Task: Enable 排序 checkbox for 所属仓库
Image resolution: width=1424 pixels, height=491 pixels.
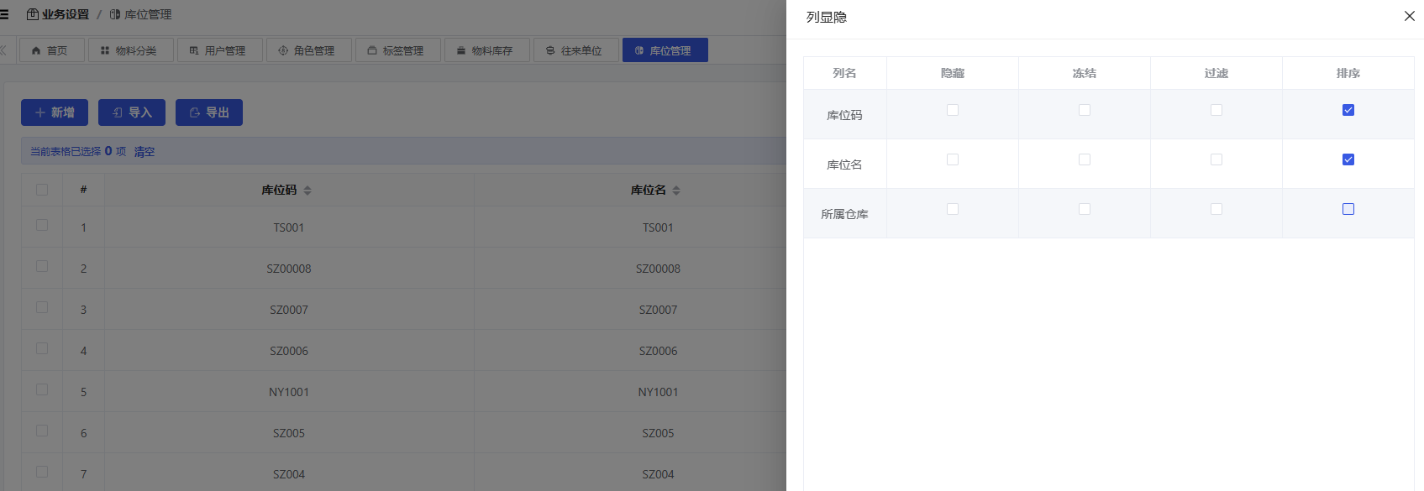Action: coord(1348,209)
